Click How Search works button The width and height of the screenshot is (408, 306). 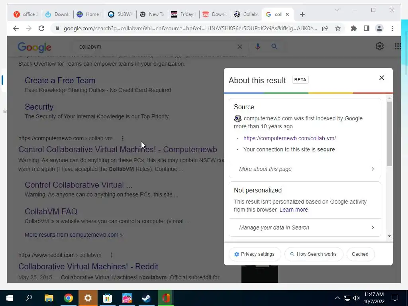click(x=314, y=254)
